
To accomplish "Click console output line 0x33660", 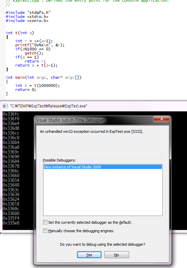I will (11, 175).
